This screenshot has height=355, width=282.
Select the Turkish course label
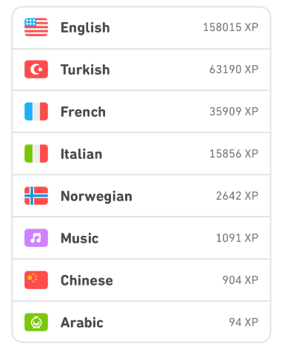tap(85, 70)
